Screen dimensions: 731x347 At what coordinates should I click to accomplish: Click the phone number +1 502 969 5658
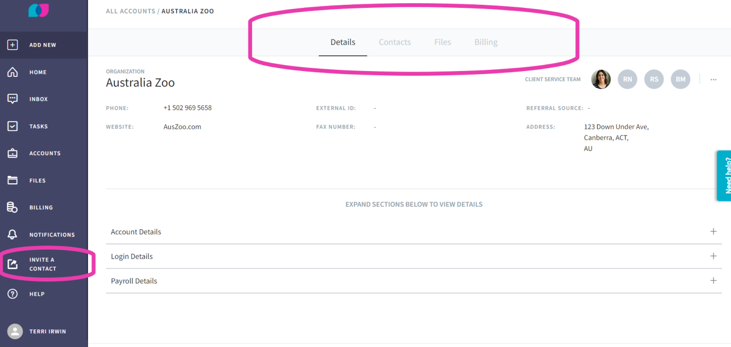[x=187, y=108]
